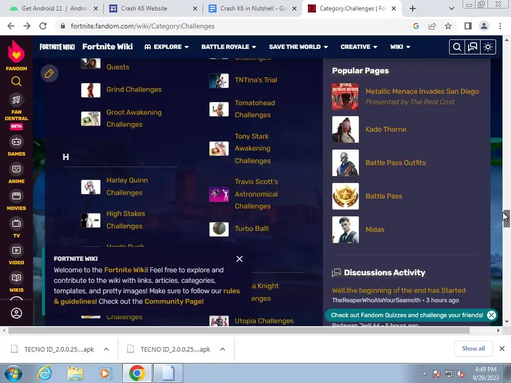Go back with the browser back arrow
The width and height of the screenshot is (511, 383).
pos(11,26)
